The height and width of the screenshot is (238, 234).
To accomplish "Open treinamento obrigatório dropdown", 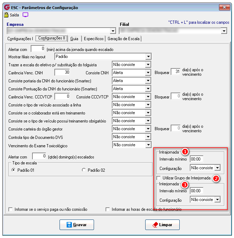I will [148, 121].
